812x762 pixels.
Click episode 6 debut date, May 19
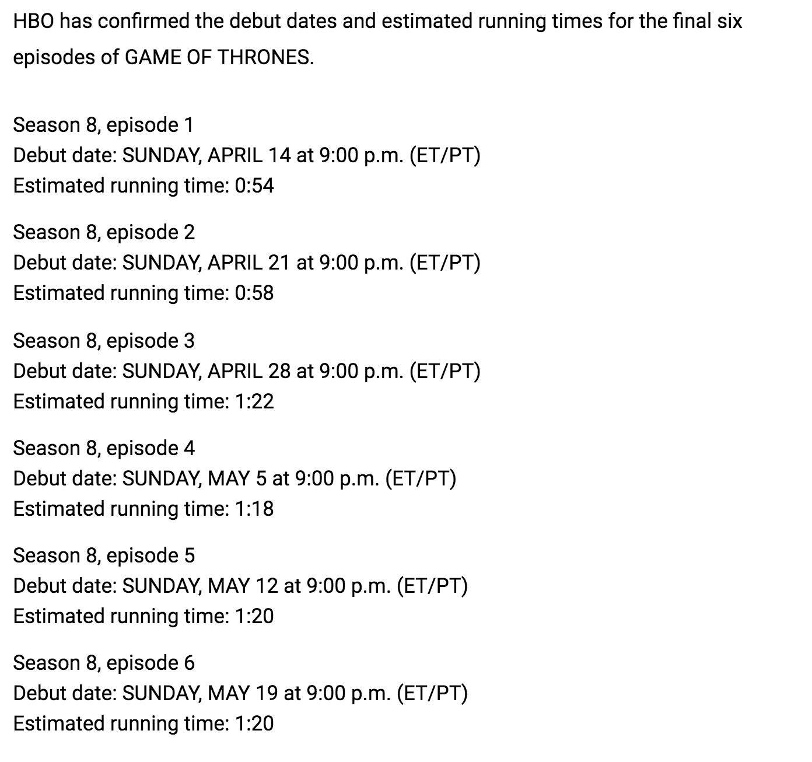[240, 693]
